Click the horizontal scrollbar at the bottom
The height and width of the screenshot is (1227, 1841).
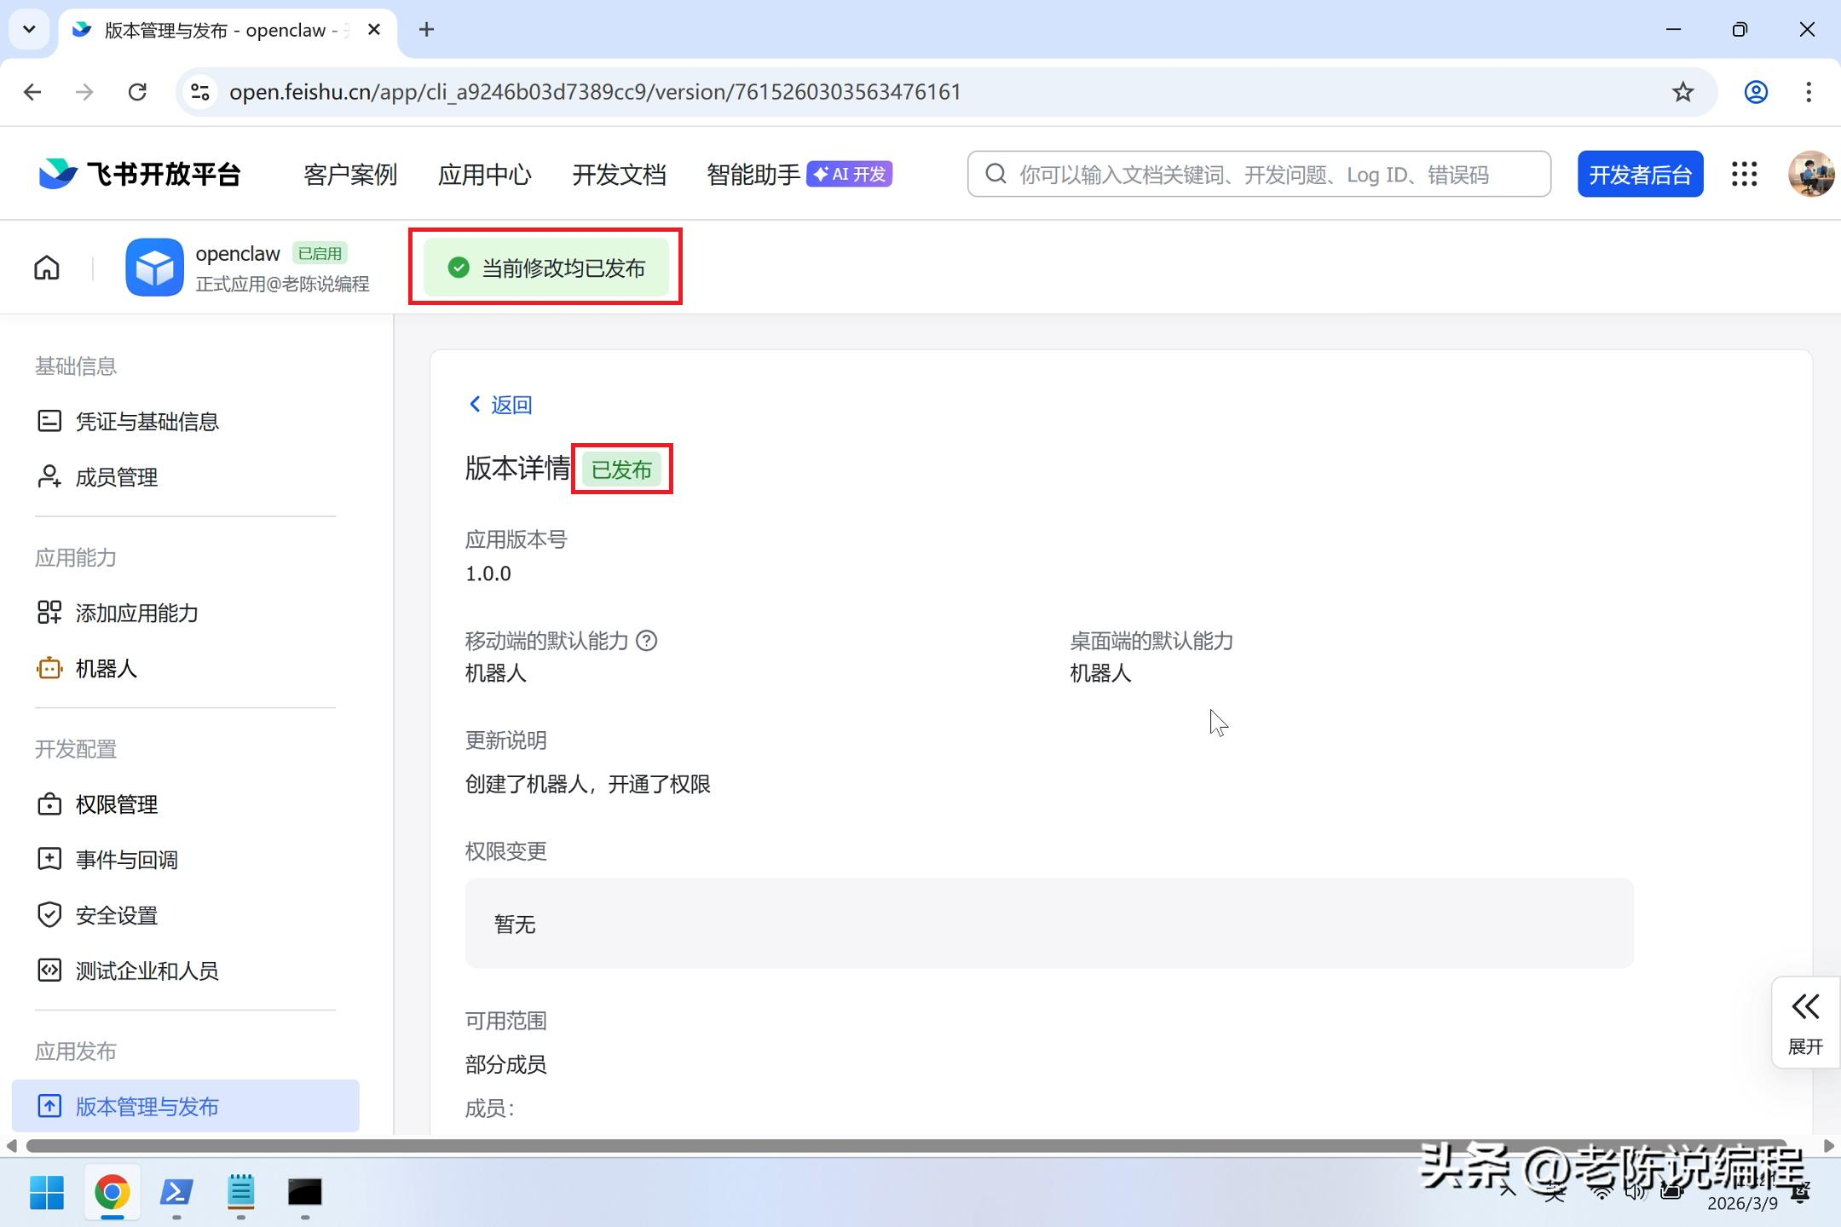pyautogui.click(x=903, y=1146)
